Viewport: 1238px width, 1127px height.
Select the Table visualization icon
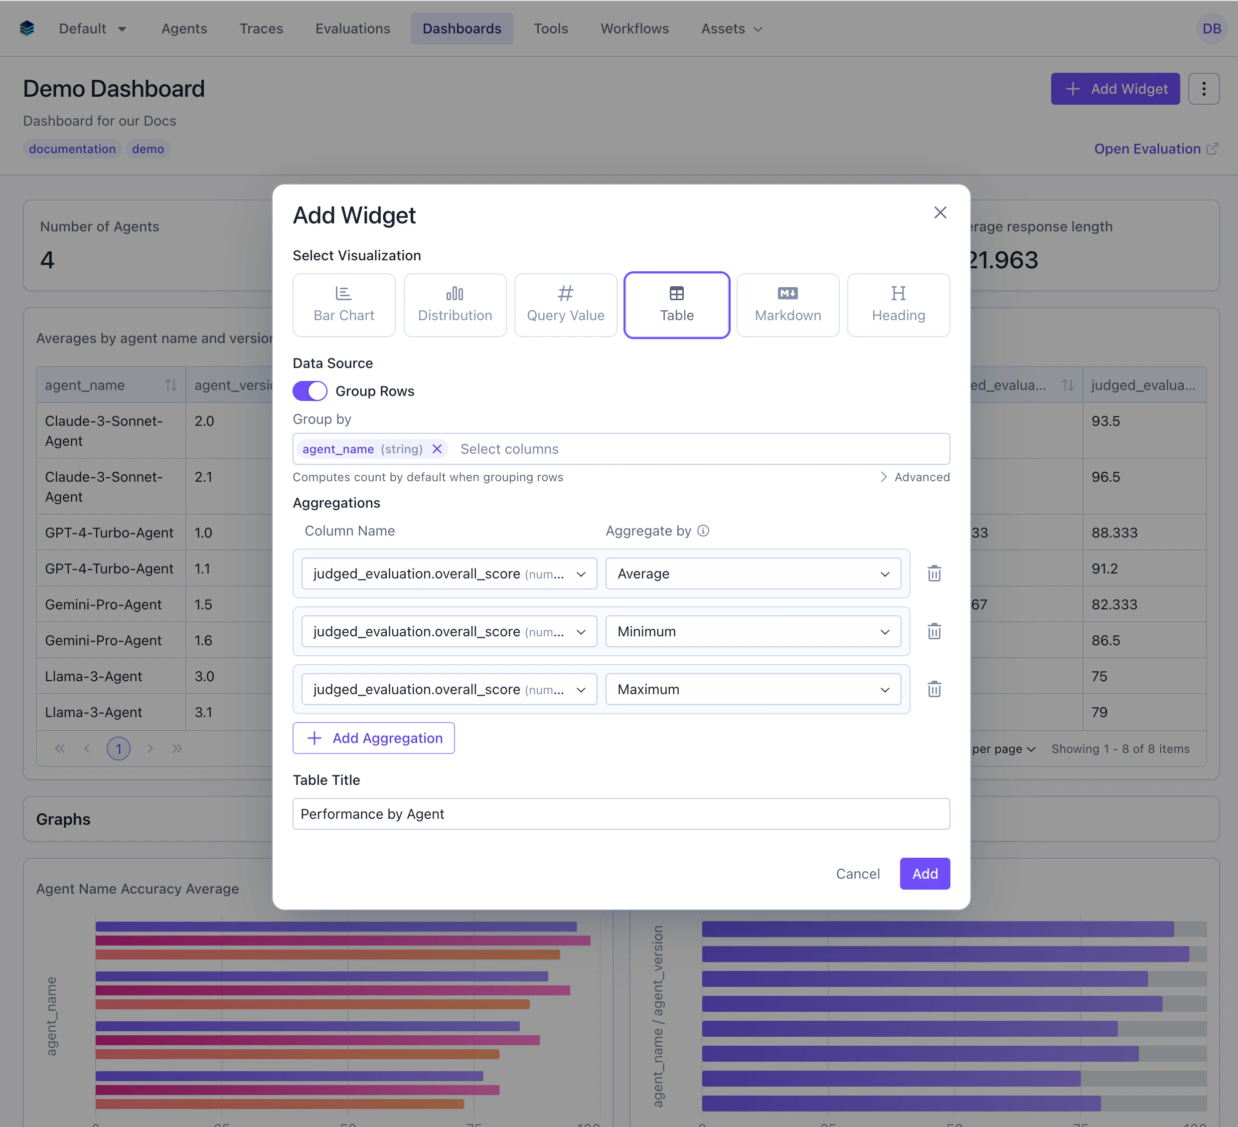click(676, 304)
